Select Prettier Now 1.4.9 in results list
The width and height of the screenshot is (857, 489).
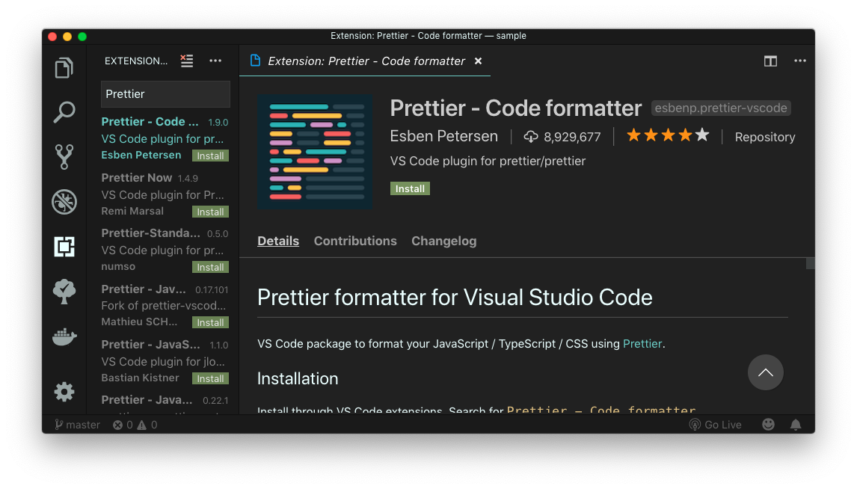pos(165,194)
